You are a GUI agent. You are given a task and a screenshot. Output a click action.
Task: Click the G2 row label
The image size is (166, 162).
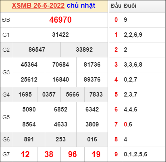6,50
